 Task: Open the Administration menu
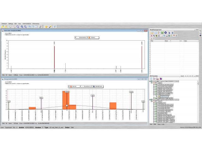coord(27,24)
